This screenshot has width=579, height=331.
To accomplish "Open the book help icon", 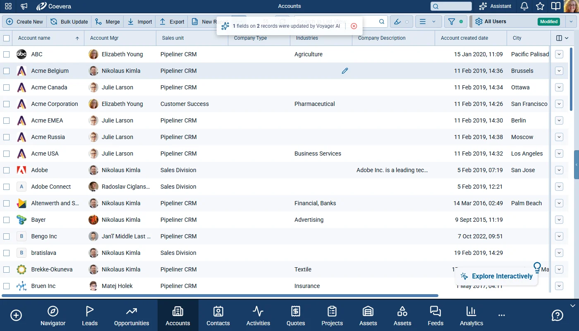I will click(x=556, y=6).
